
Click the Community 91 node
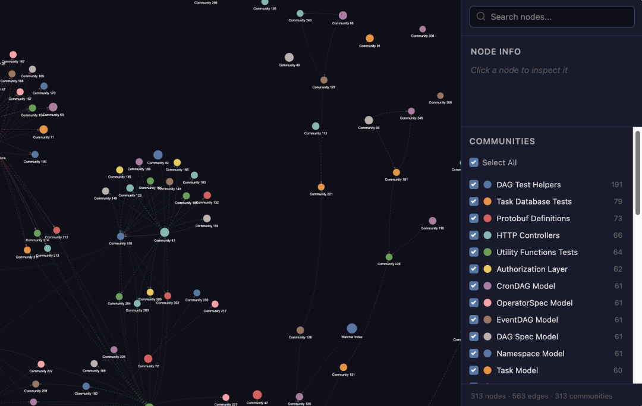tap(370, 39)
